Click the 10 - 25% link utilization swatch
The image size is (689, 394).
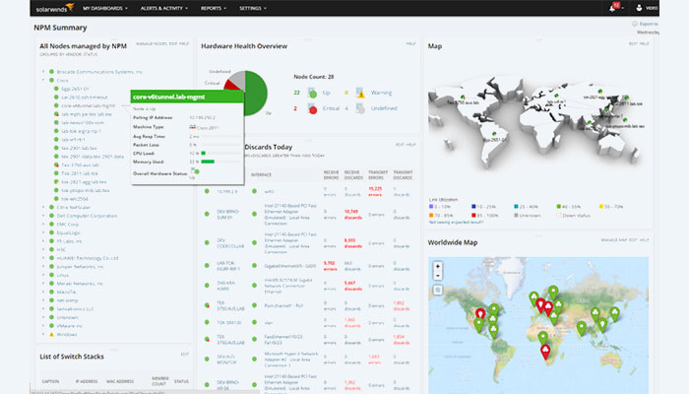[x=473, y=206]
